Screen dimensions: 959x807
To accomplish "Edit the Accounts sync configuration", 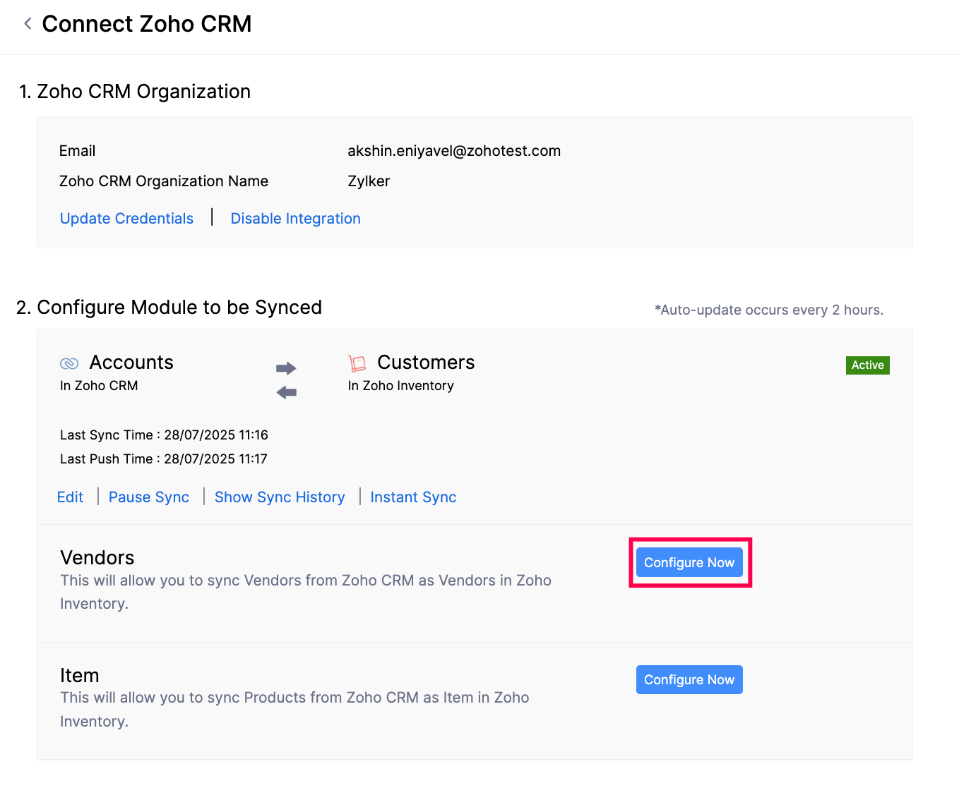I will click(70, 497).
